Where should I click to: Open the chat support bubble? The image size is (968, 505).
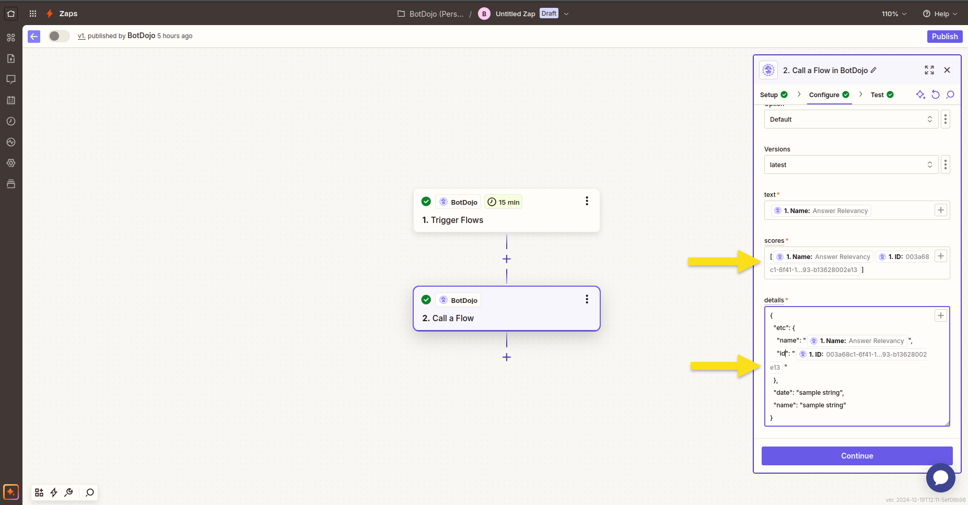pos(941,478)
